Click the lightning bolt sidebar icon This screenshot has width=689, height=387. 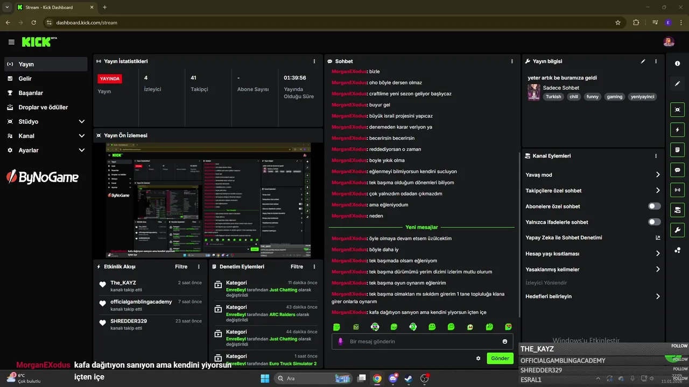click(677, 130)
